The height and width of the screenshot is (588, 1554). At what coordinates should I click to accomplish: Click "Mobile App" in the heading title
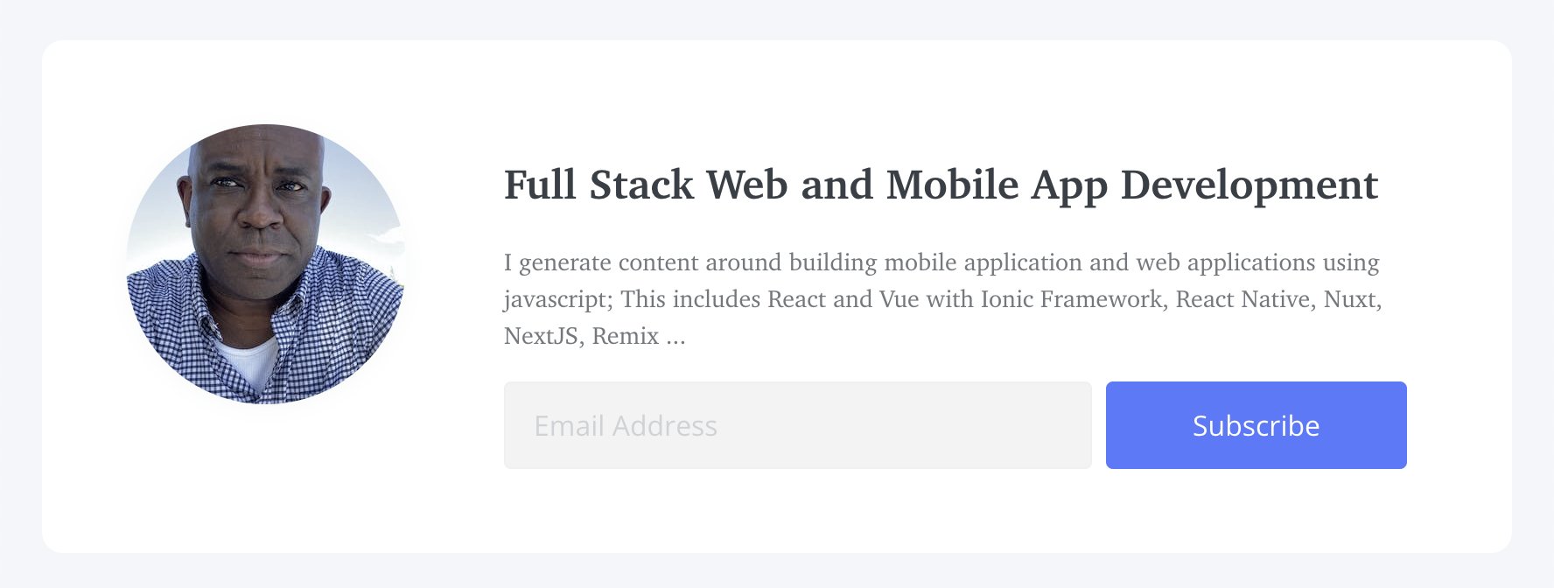(997, 185)
